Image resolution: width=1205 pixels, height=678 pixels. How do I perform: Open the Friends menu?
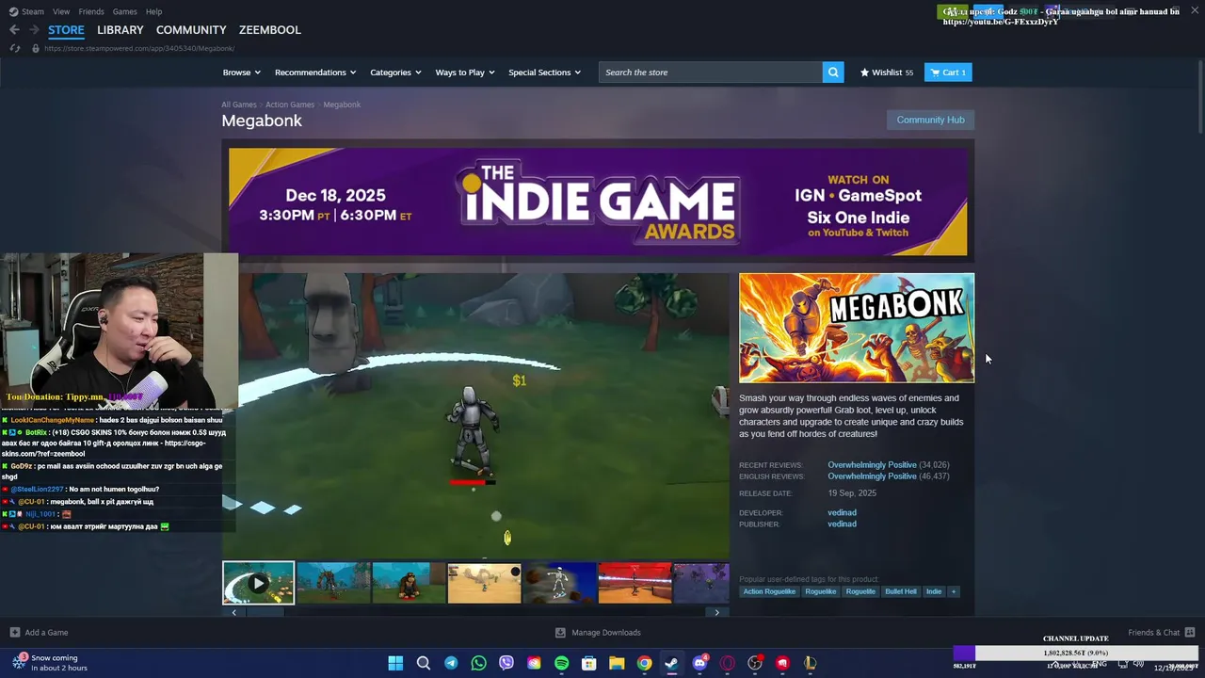click(x=91, y=11)
